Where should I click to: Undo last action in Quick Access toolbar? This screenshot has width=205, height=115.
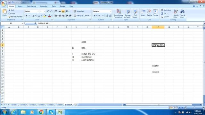coord(13,3)
